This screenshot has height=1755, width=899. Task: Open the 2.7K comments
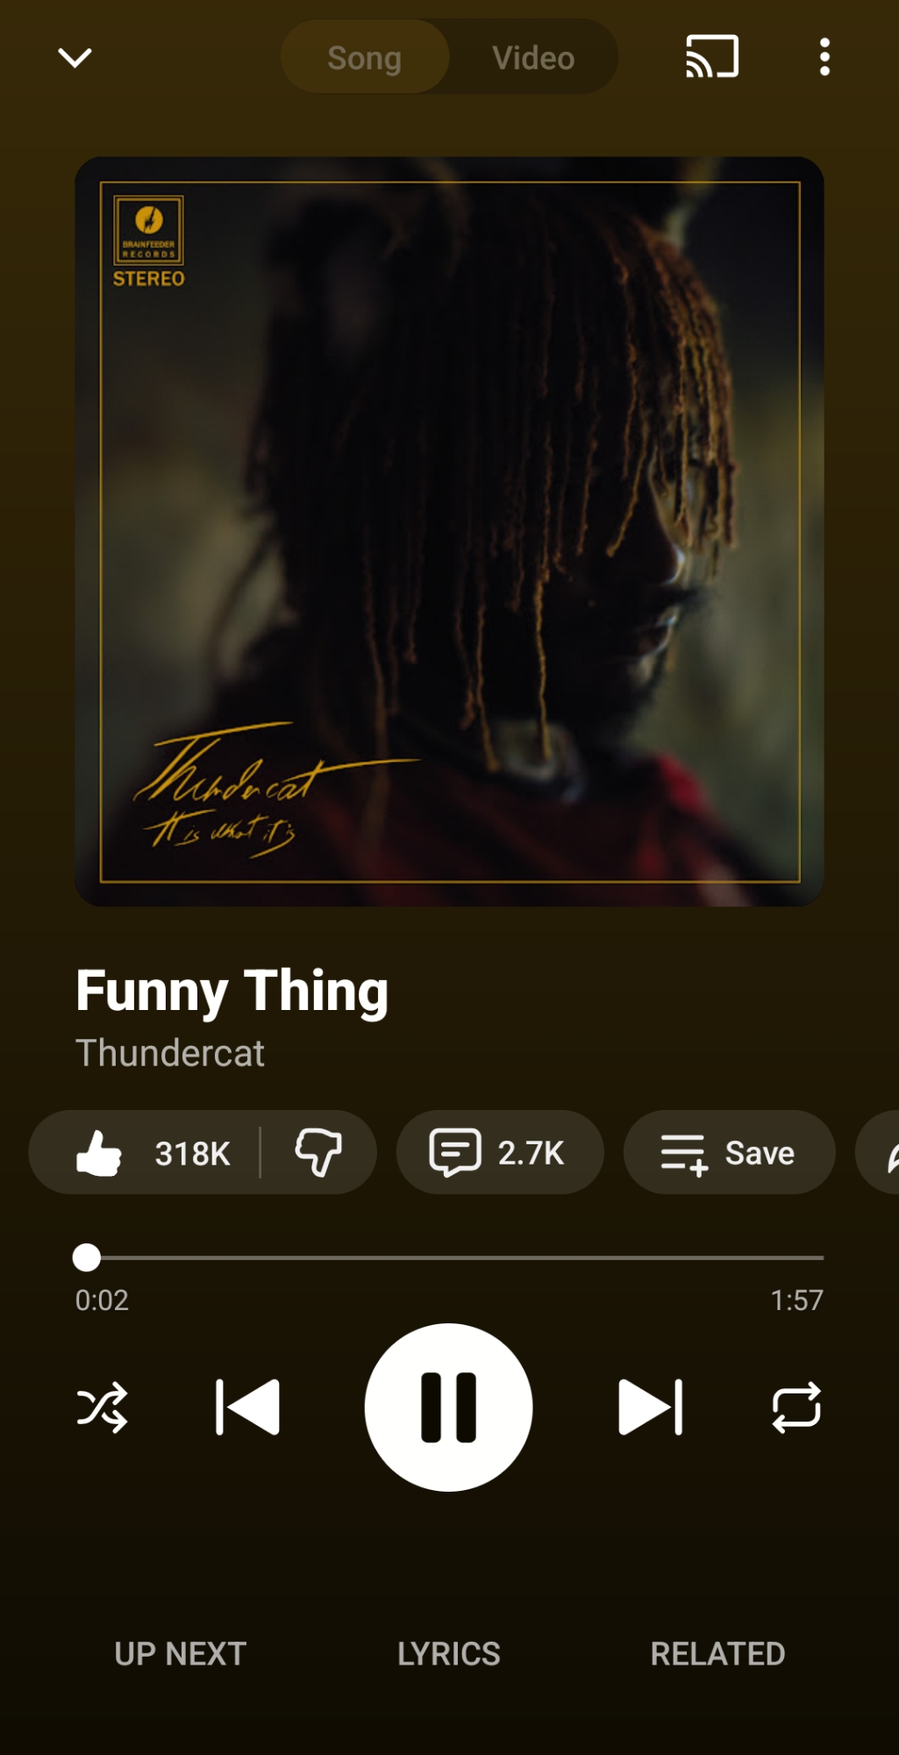coord(500,1152)
